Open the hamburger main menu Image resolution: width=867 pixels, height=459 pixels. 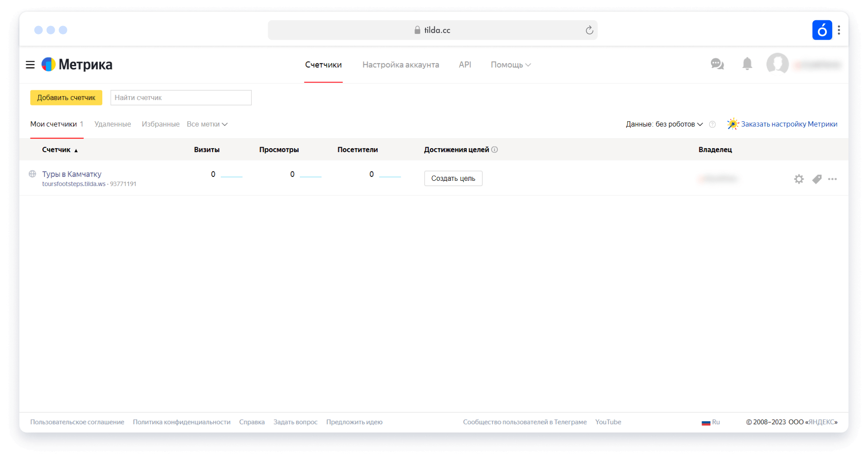pos(30,65)
